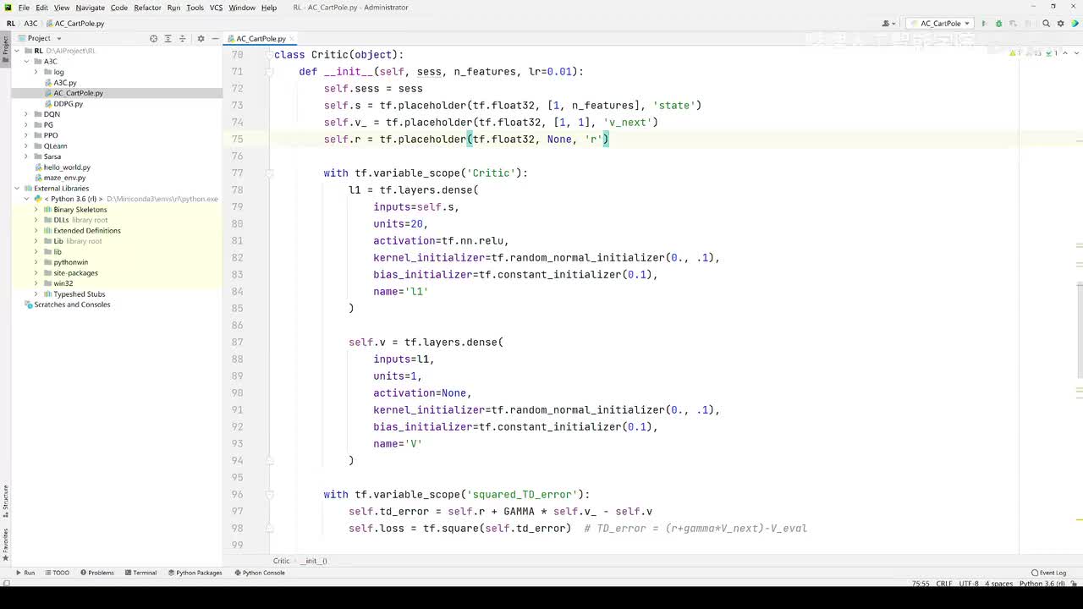The image size is (1083, 609).
Task: Open IDE settings gear in main toolbar
Action: point(1060,24)
